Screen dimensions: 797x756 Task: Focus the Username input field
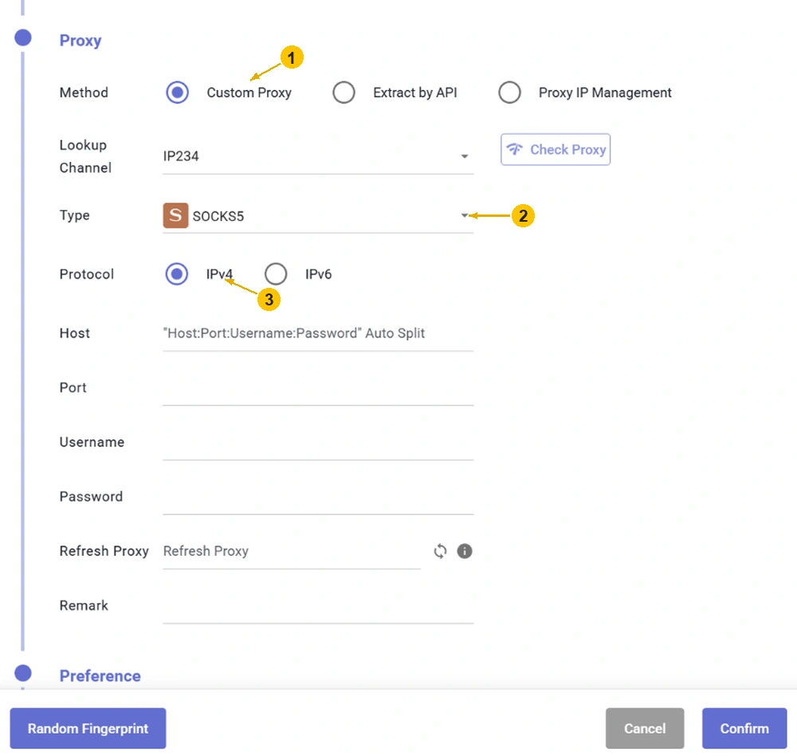pyautogui.click(x=318, y=443)
